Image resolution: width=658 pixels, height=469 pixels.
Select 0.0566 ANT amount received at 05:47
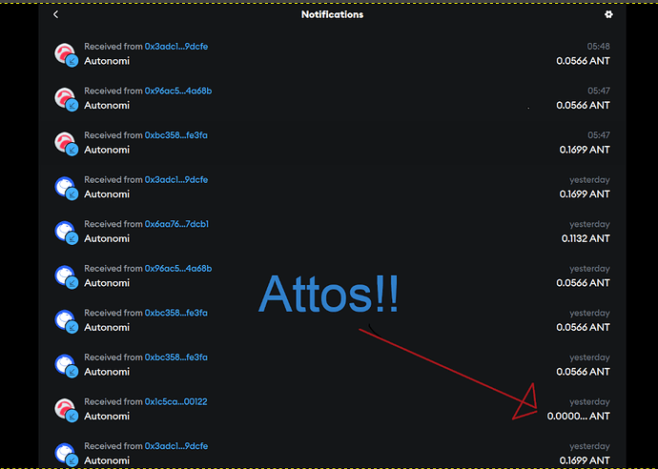(583, 105)
